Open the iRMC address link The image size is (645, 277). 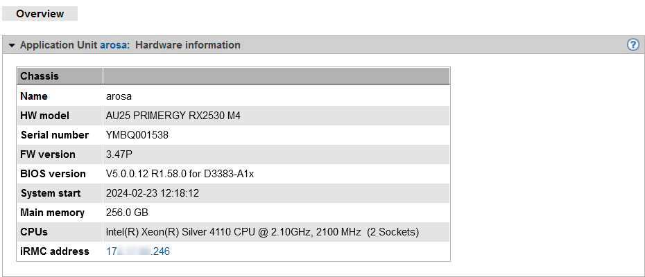click(137, 251)
